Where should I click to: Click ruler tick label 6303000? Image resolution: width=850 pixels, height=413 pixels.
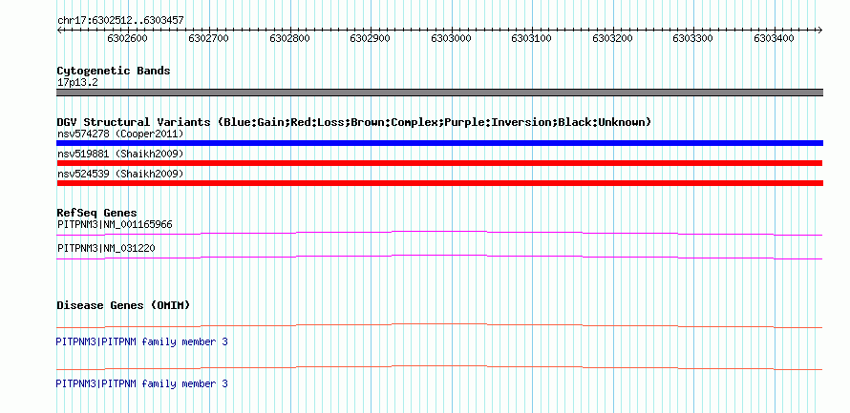[x=451, y=38]
